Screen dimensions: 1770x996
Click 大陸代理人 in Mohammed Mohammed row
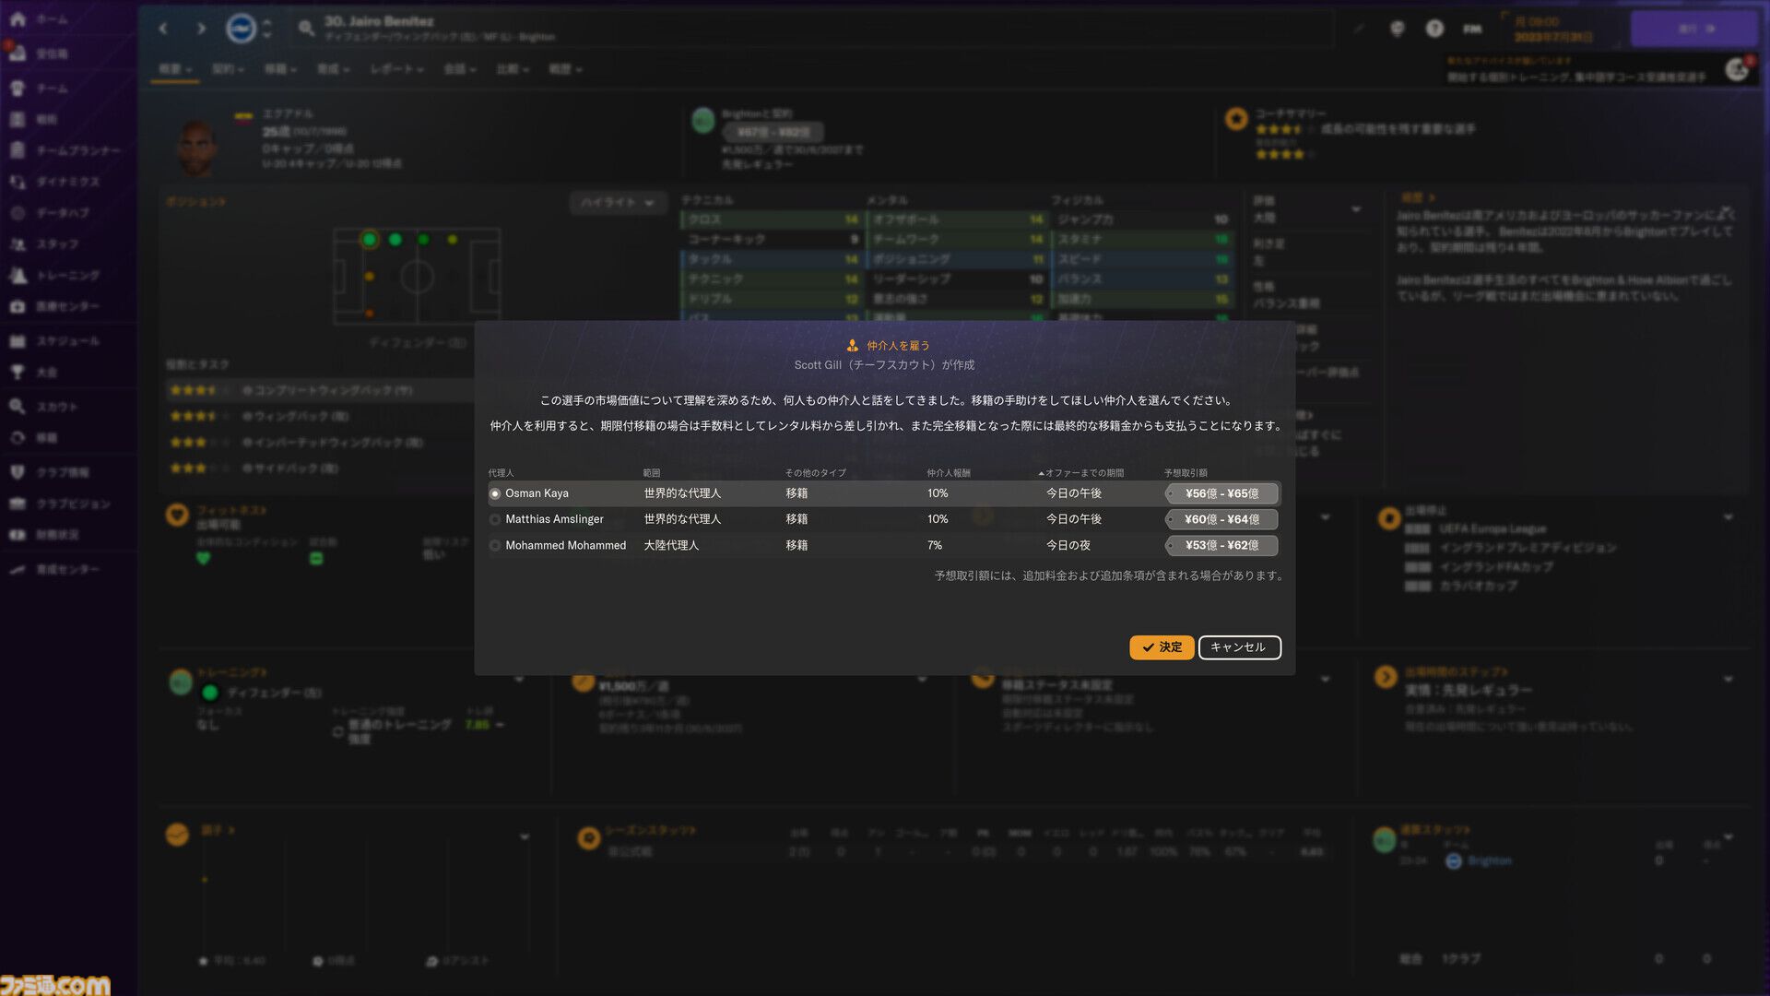coord(671,546)
